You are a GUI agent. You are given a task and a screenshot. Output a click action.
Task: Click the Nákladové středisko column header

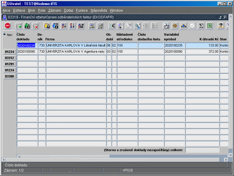pyautogui.click(x=125, y=37)
